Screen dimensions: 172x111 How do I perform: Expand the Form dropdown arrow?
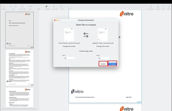tap(64, 7)
